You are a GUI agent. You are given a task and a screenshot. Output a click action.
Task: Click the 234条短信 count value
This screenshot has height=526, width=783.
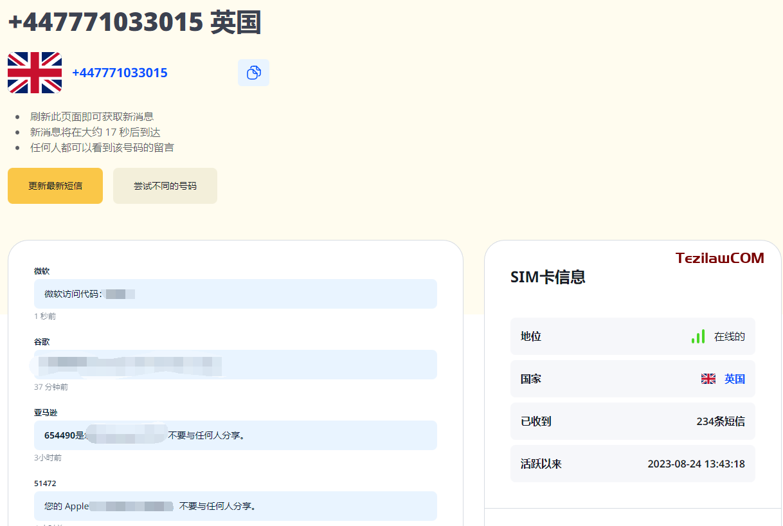tap(721, 421)
